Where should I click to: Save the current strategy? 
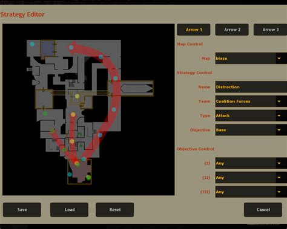click(x=22, y=210)
